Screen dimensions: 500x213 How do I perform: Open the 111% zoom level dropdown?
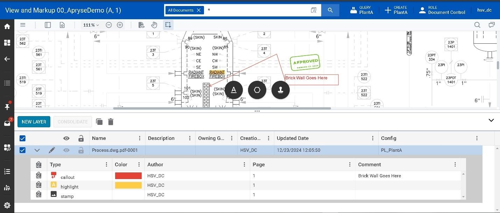[x=90, y=25]
